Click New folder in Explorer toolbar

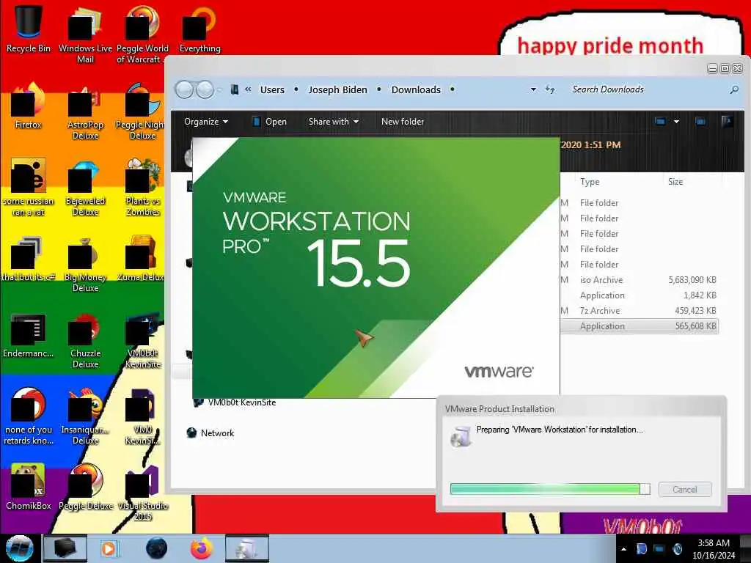pyautogui.click(x=403, y=122)
